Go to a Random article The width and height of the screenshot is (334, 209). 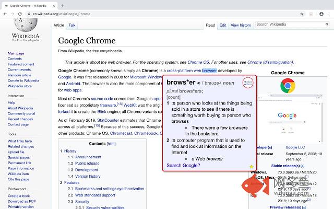click(20, 75)
